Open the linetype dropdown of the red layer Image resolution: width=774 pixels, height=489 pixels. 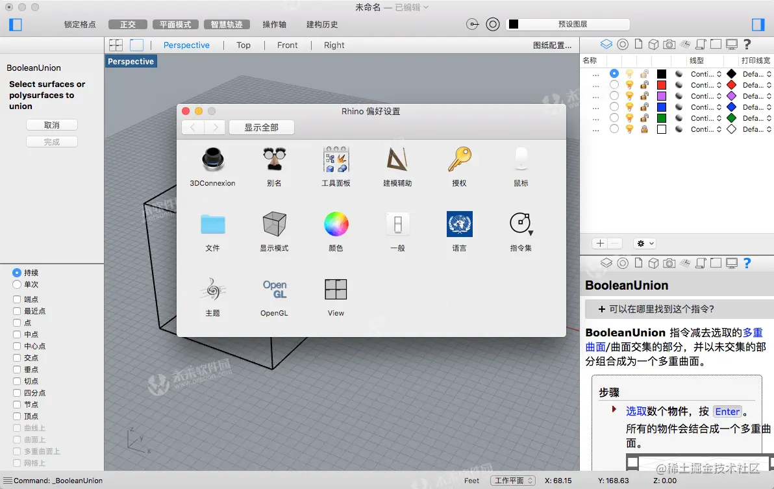[706, 84]
